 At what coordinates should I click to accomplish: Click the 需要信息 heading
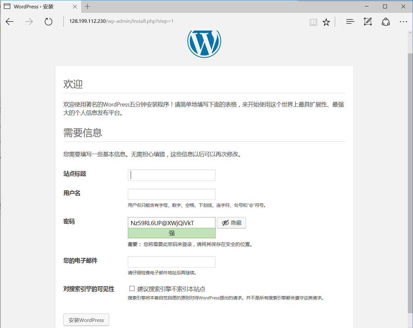(83, 132)
